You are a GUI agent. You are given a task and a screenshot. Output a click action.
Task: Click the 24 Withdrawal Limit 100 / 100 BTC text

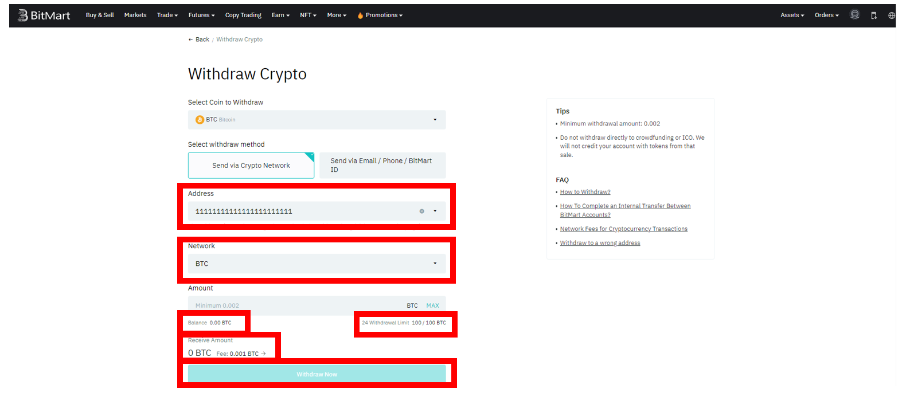click(404, 323)
